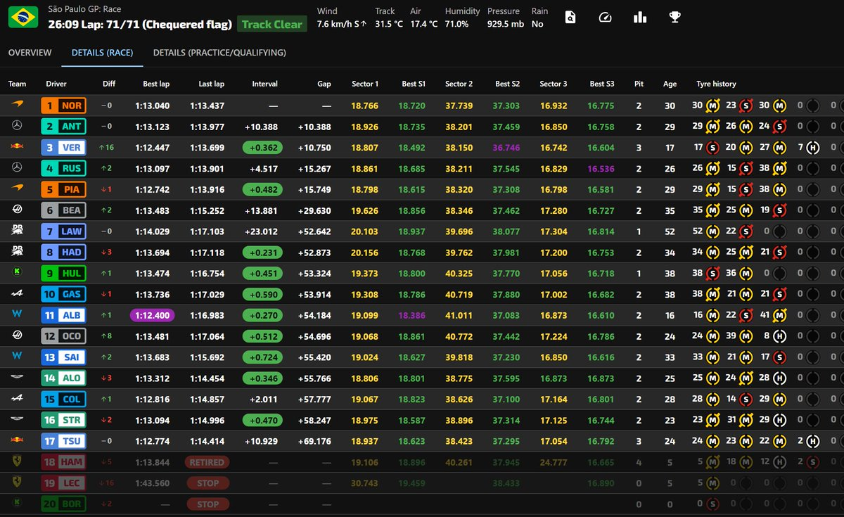Click the Ferrari logo beside HAM
This screenshot has height=517, width=844.
[x=18, y=462]
